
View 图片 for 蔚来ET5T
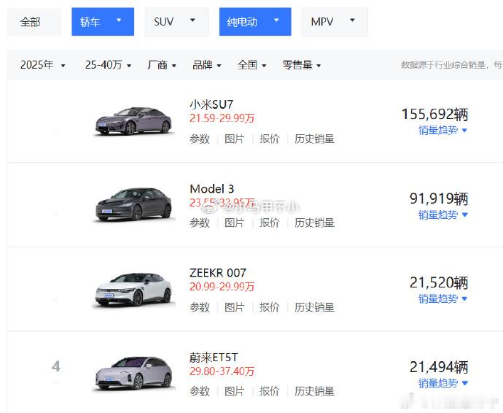point(235,391)
